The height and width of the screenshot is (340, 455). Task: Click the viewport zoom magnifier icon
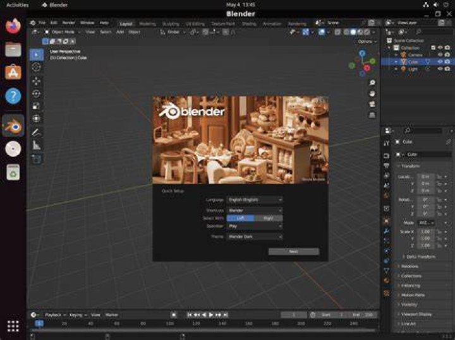372,83
